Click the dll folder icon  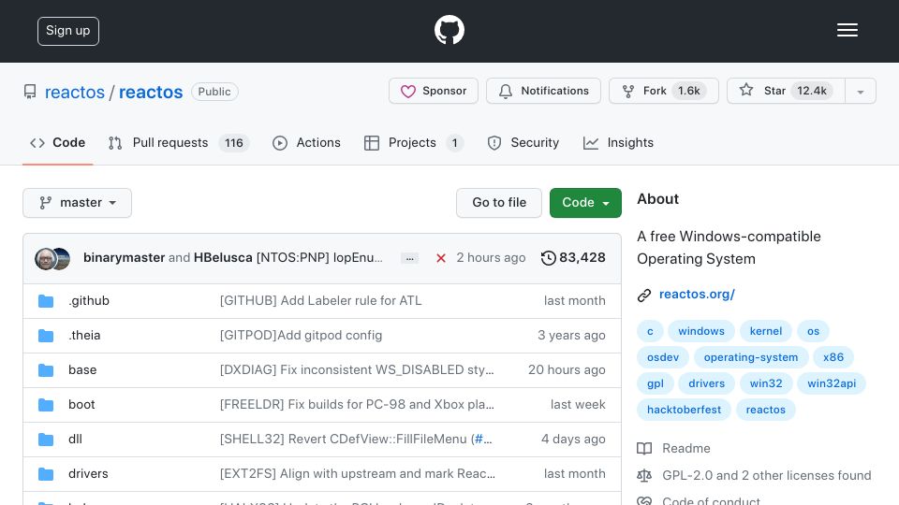(x=46, y=440)
